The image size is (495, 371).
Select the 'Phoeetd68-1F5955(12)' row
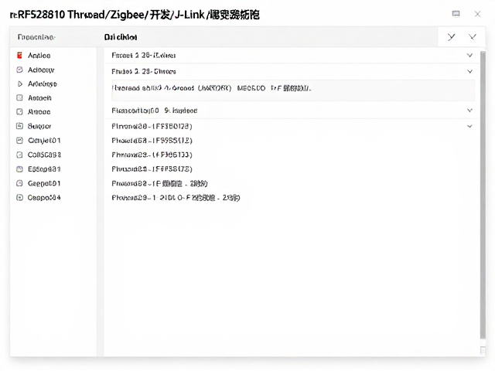[292, 141]
